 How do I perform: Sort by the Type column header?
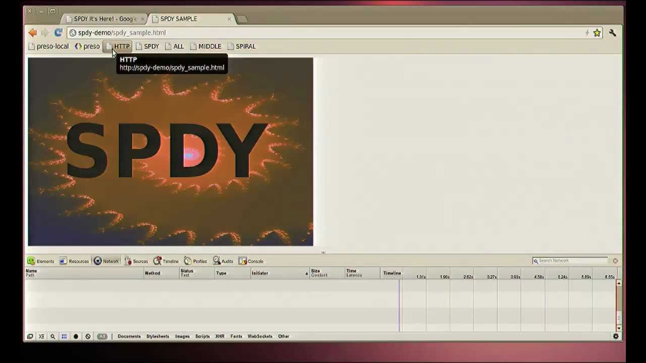(233, 273)
